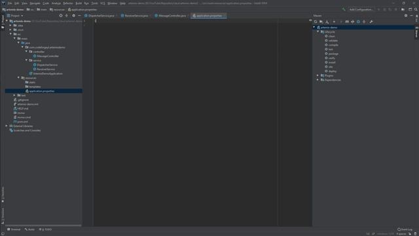Open Event Log in status bar
419x236 pixels.
tap(405, 229)
